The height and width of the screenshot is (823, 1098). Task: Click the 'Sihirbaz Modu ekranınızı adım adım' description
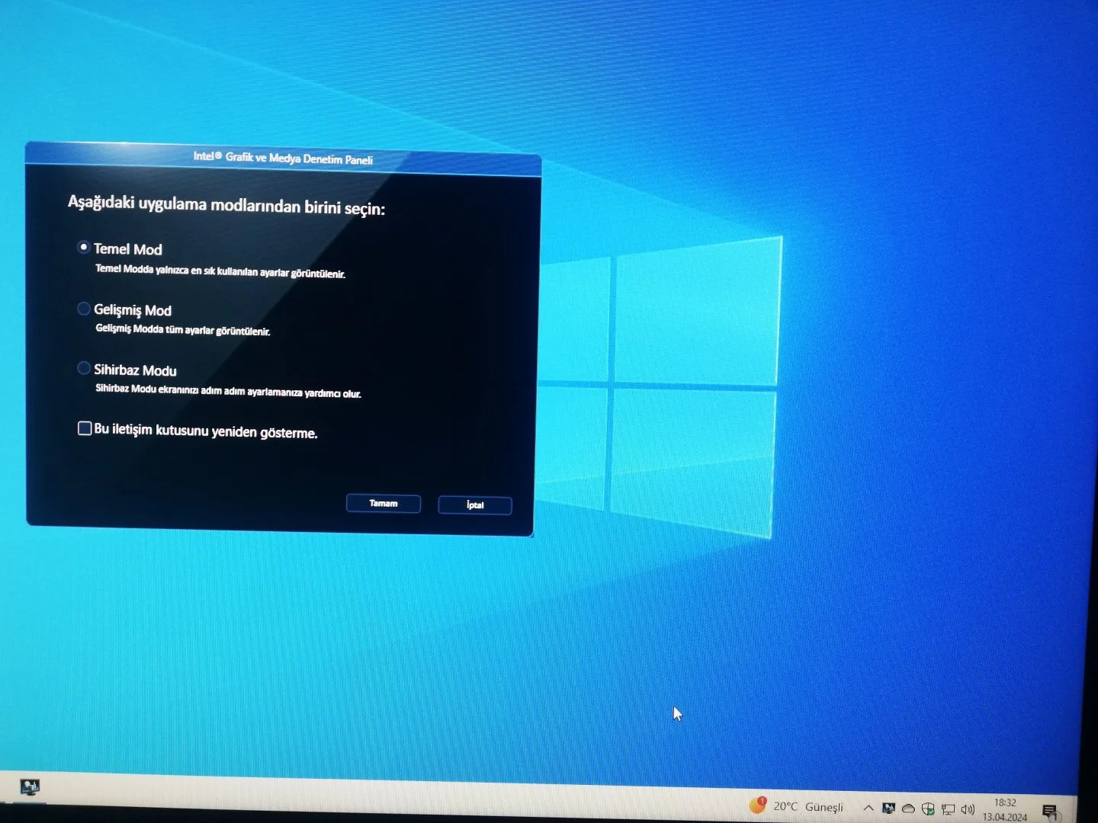coord(228,390)
